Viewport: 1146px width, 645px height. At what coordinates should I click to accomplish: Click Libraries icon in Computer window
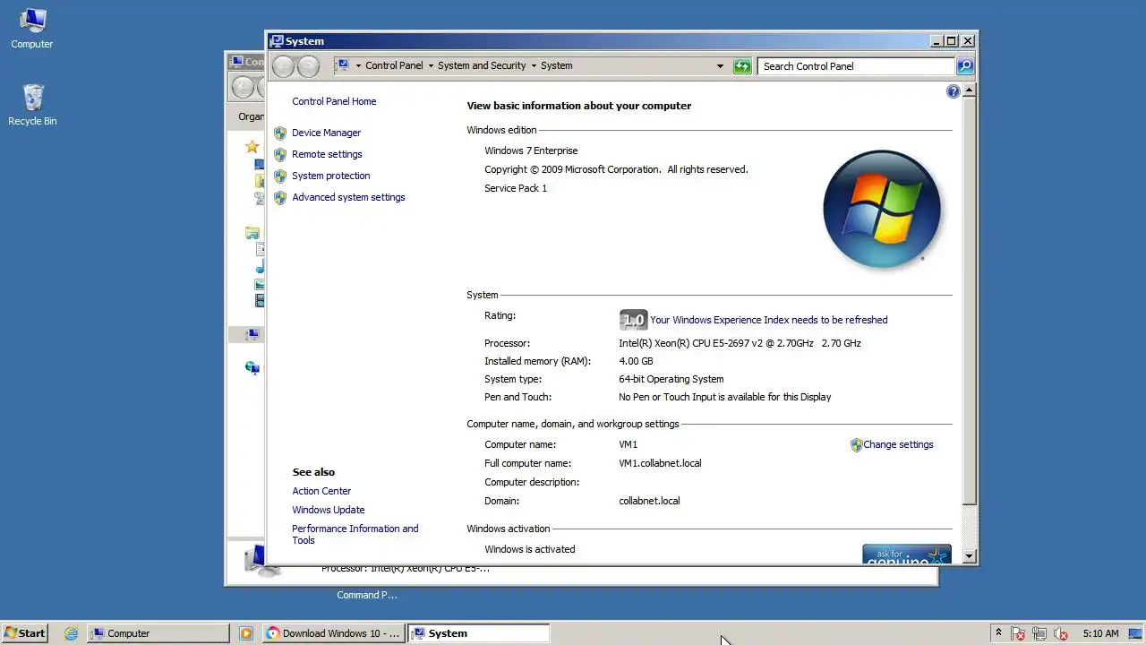(252, 233)
